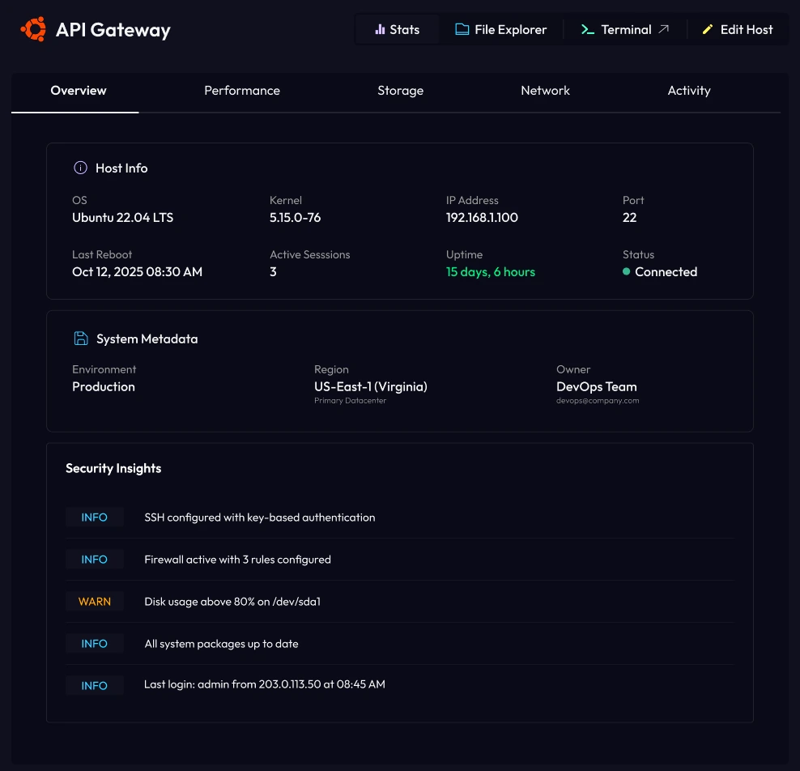Select the Ubuntu 22.04 LTS value

(x=122, y=217)
